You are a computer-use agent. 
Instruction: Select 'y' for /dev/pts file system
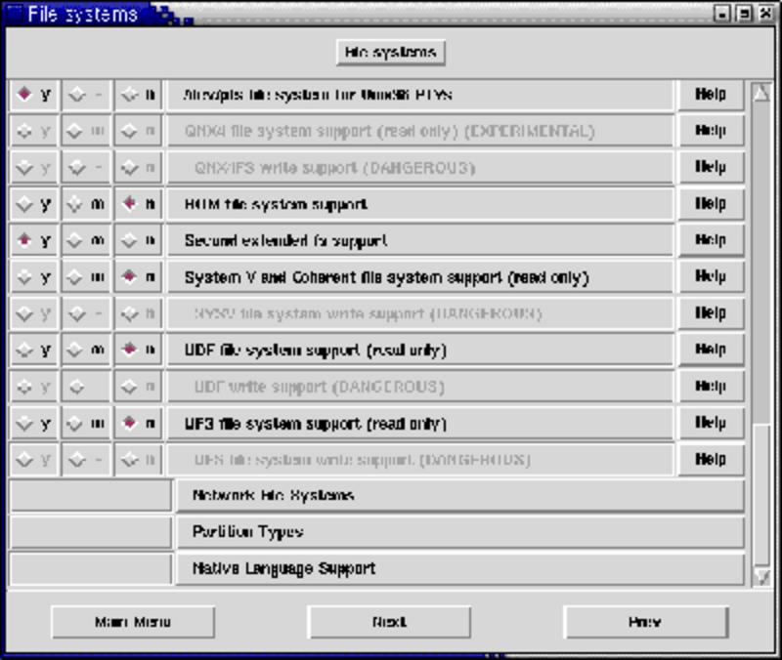(34, 94)
